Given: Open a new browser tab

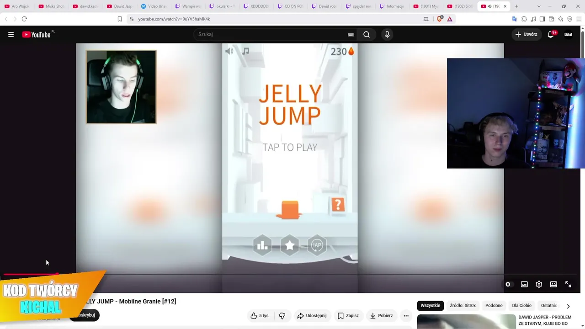Looking at the screenshot, I should 516,6.
